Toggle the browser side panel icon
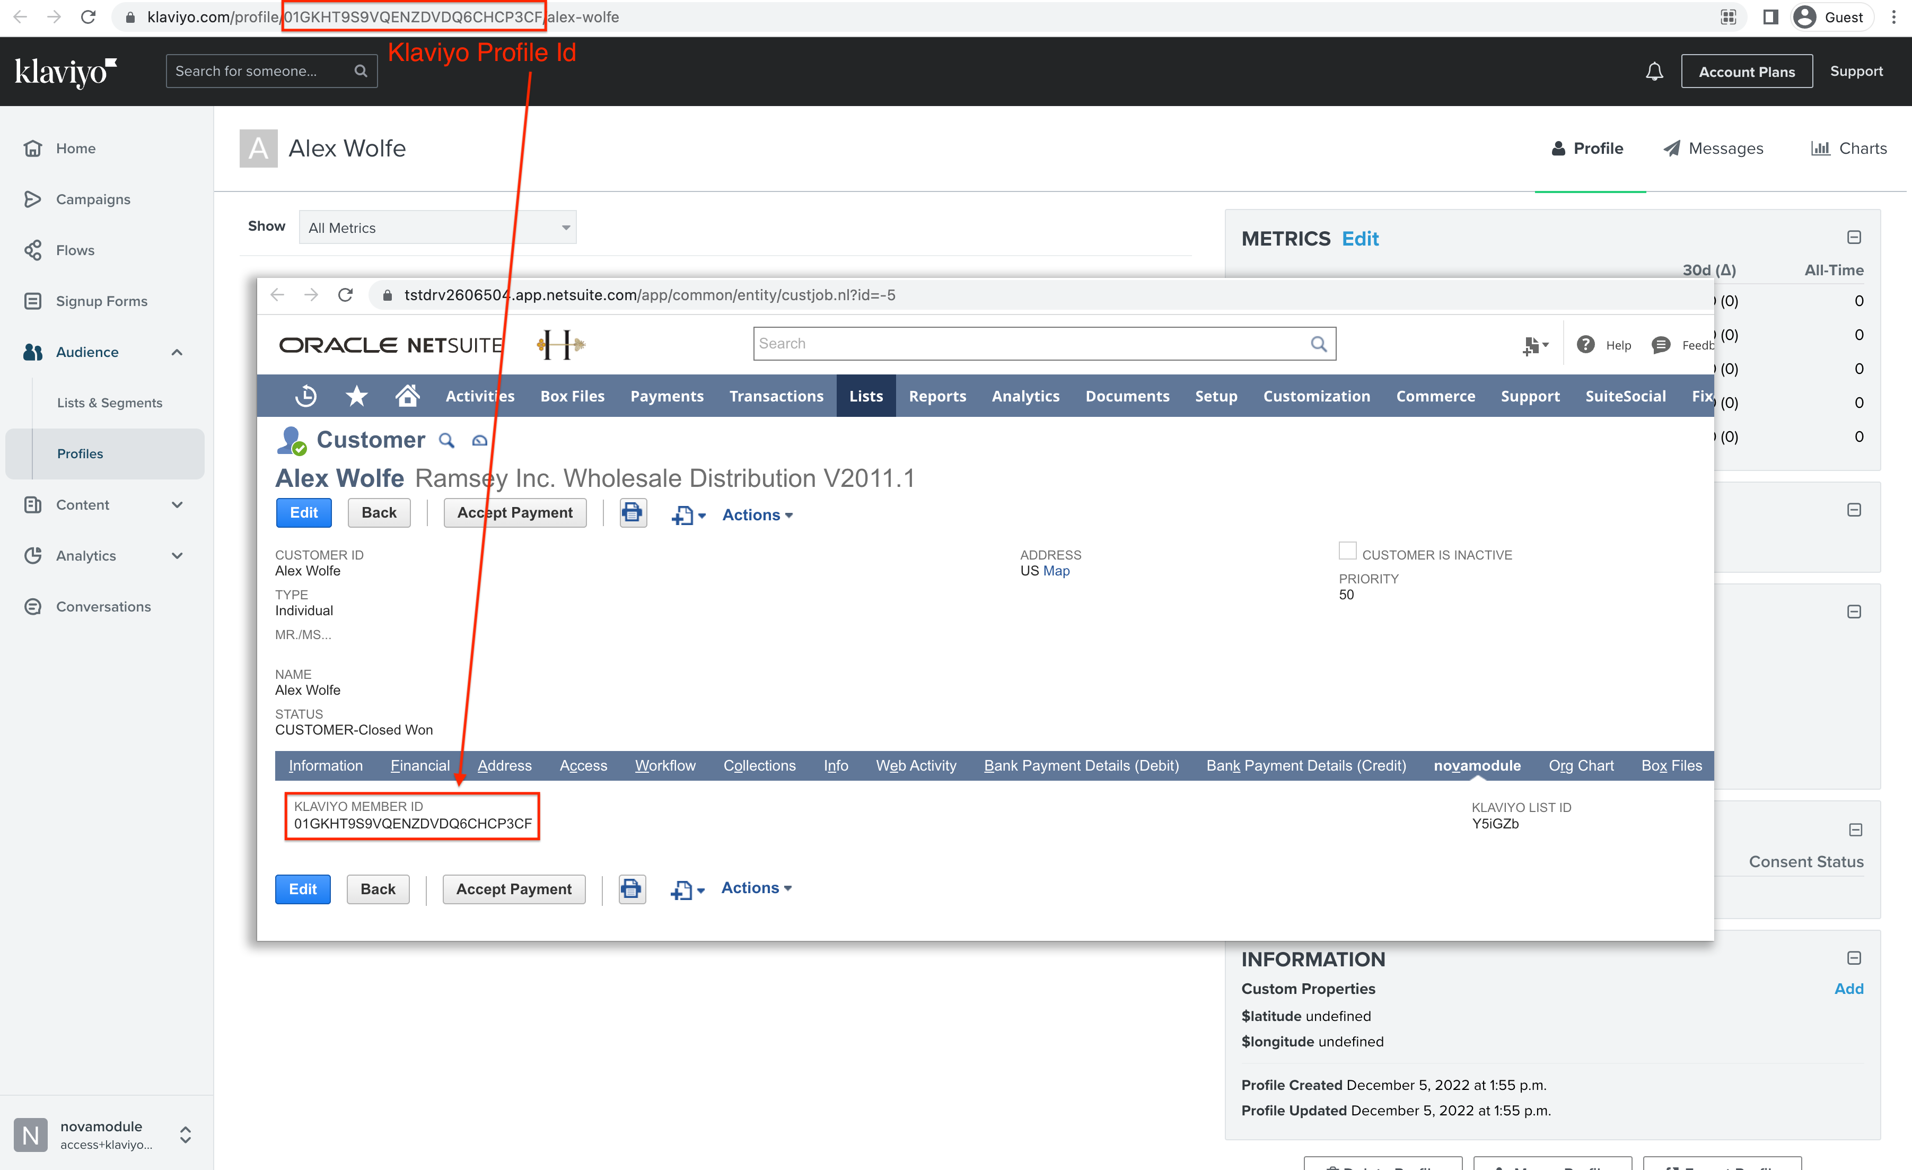Screen dimensions: 1912x1170 (x=1770, y=17)
